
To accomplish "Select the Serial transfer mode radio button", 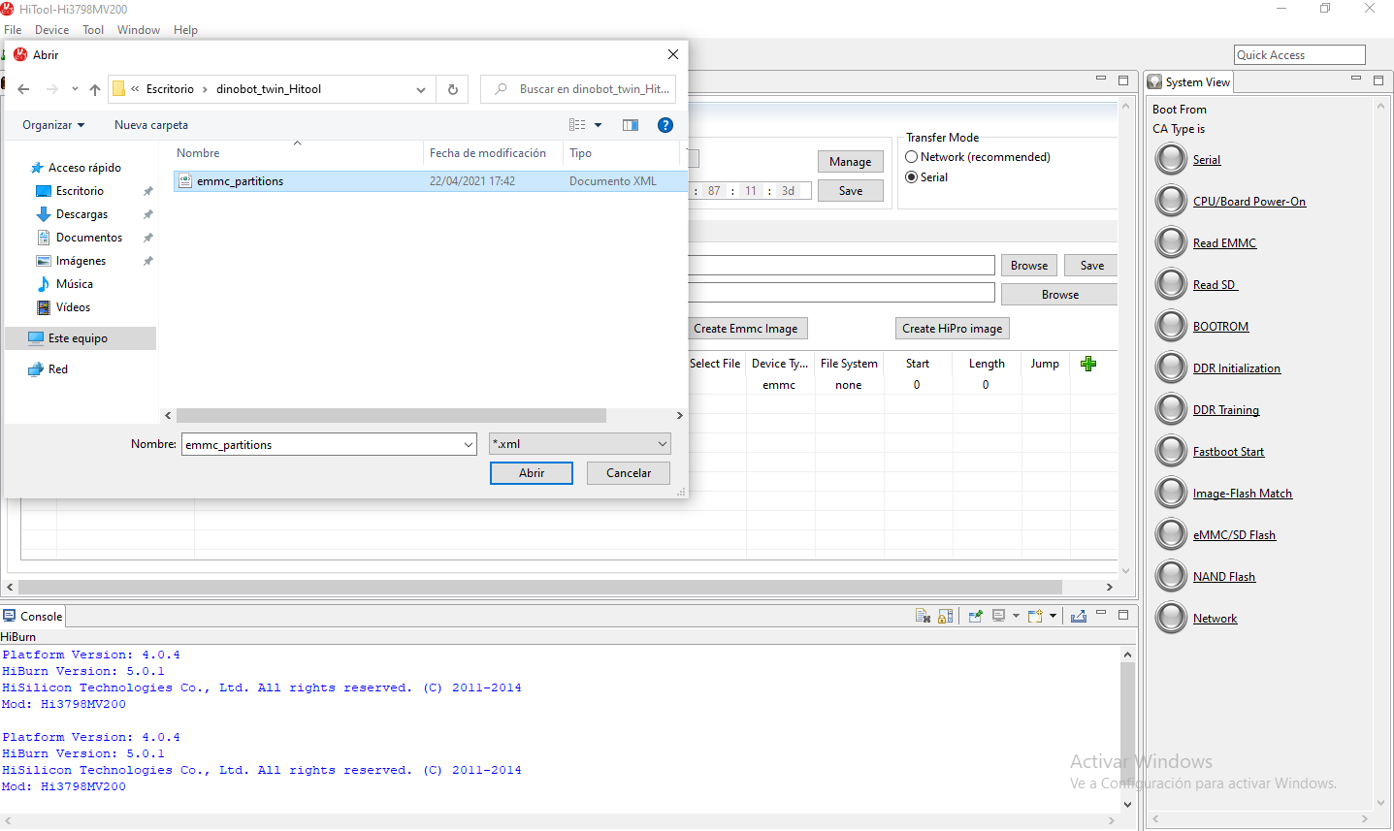I will (x=912, y=177).
